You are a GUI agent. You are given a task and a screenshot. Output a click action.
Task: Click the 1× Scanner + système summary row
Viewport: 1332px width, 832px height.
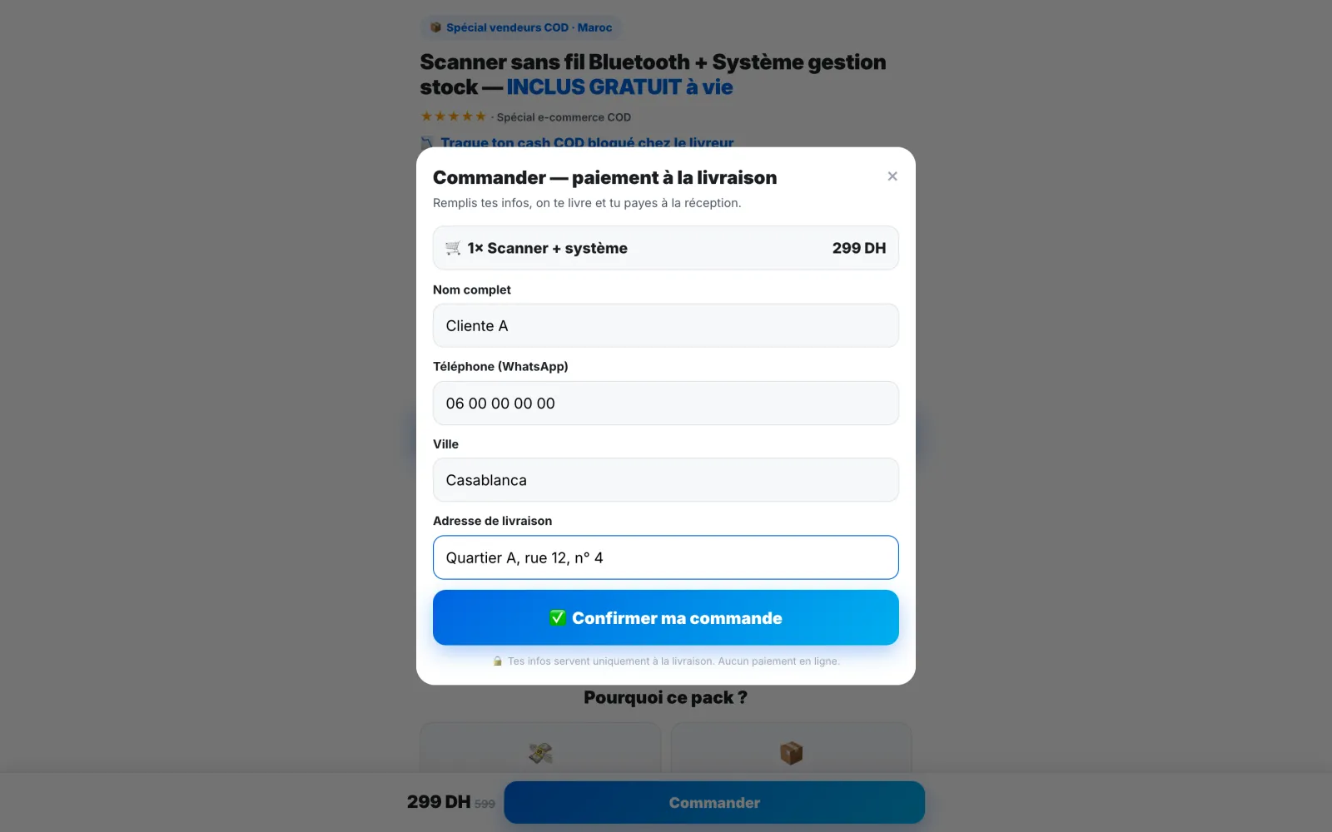pos(666,248)
